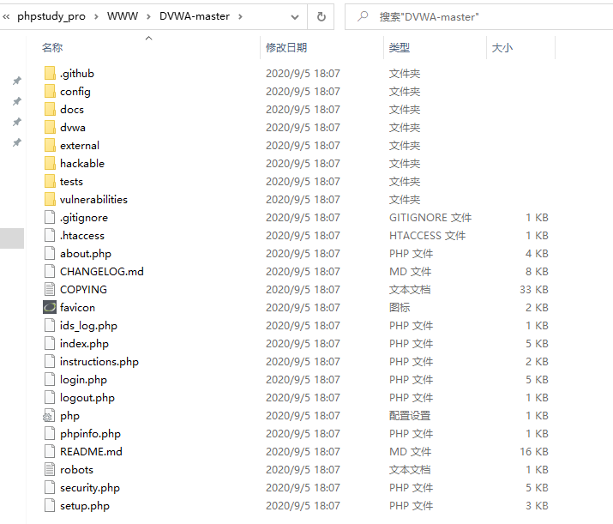Screen dimensions: 613x524
Task: Click the 16 KB size of README.md
Action: coord(533,452)
